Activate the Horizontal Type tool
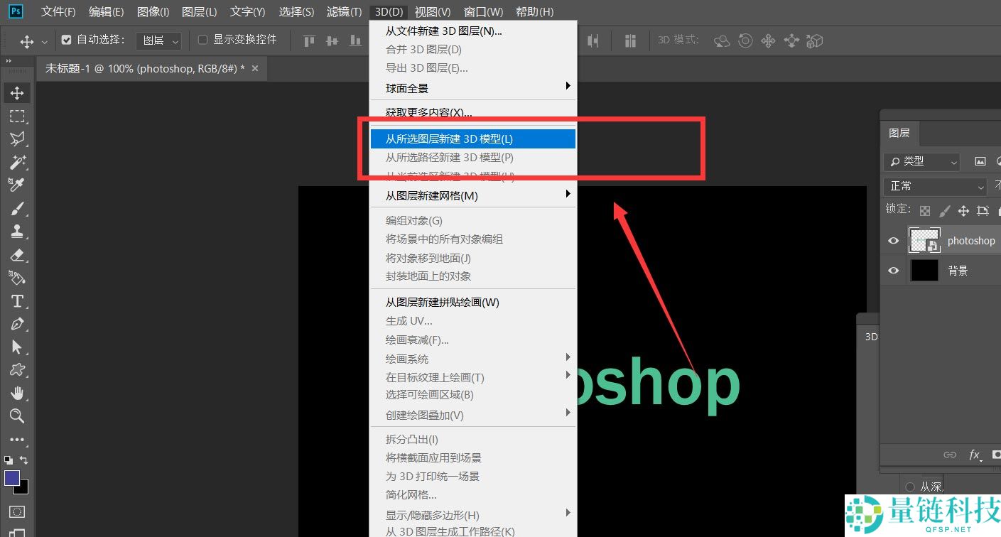This screenshot has width=1001, height=537. pyautogui.click(x=17, y=301)
